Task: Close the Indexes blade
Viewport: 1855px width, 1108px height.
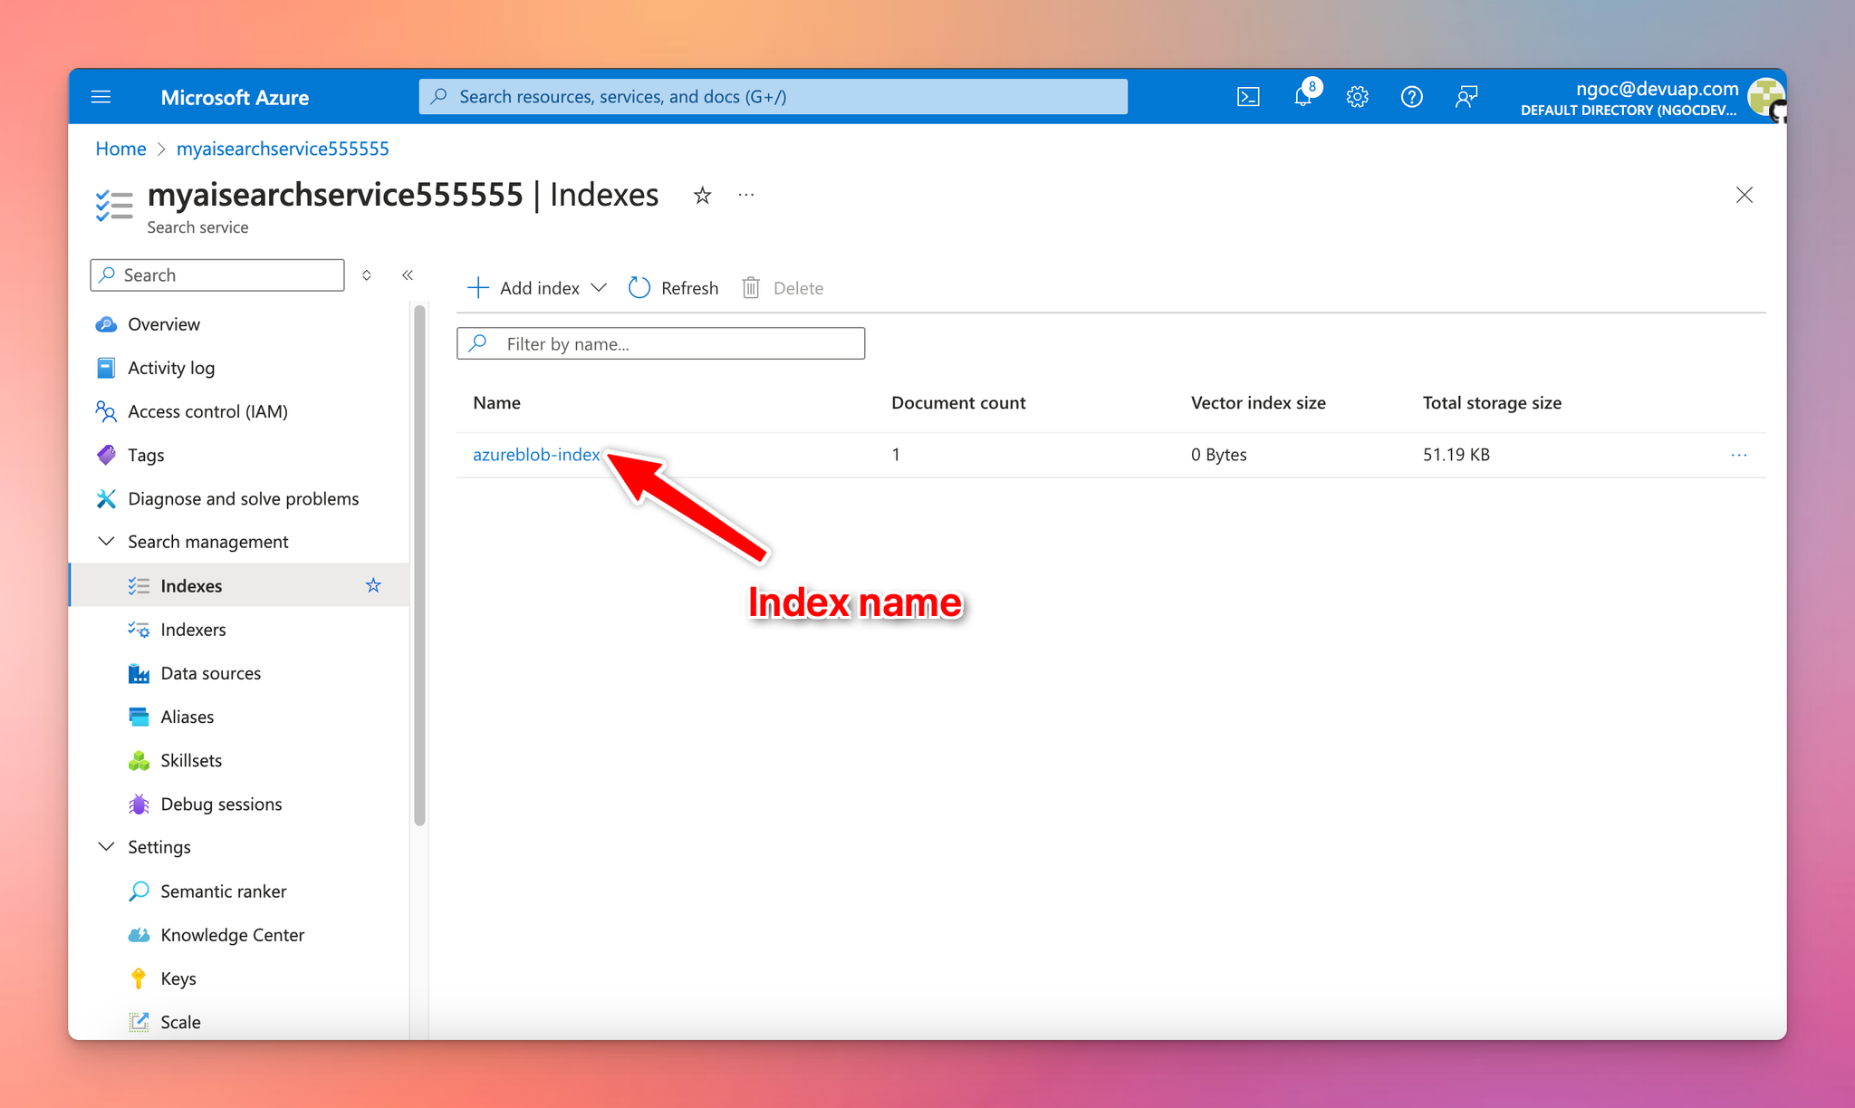Action: pyautogui.click(x=1744, y=195)
